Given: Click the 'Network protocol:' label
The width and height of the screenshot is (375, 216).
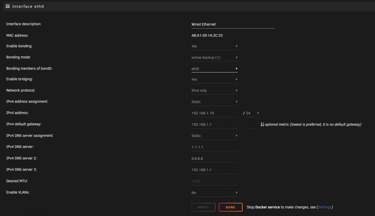Looking at the screenshot, I should [21, 90].
